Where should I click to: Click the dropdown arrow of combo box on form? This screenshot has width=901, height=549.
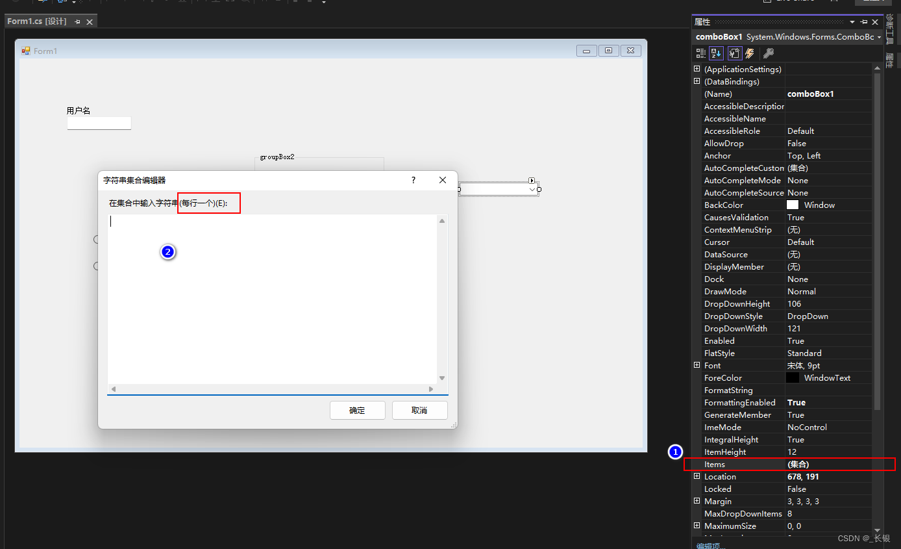coord(533,190)
